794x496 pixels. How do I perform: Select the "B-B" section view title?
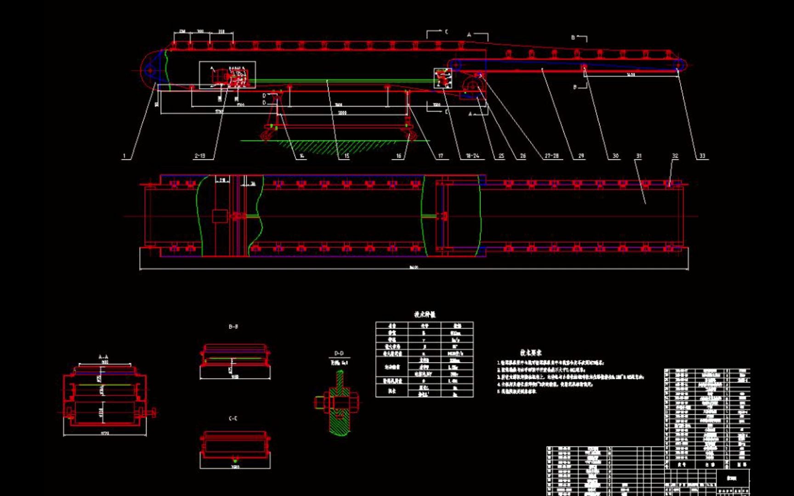point(233,327)
